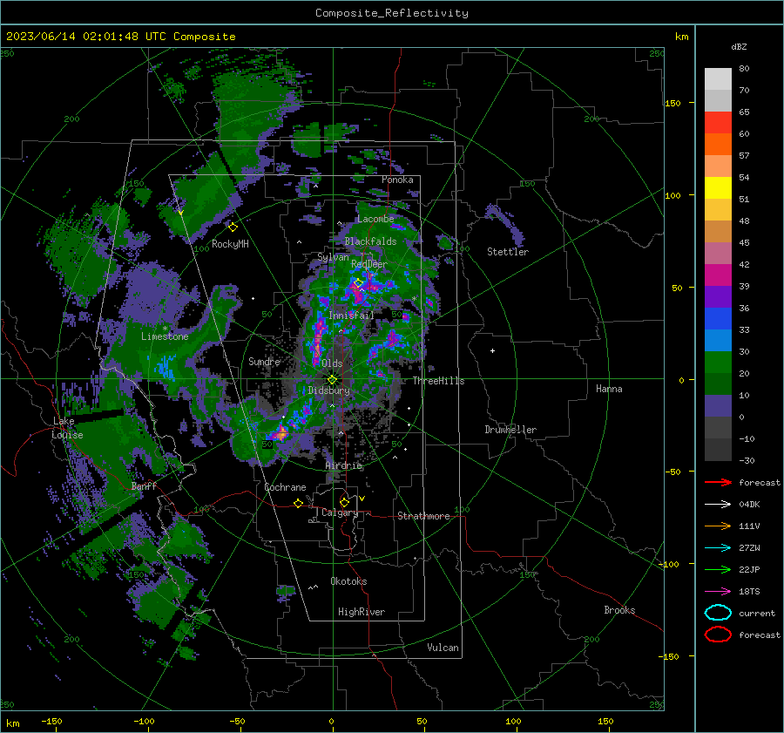Click the 18TS legend label
Viewport: 784px width, 733px height.
tap(749, 592)
